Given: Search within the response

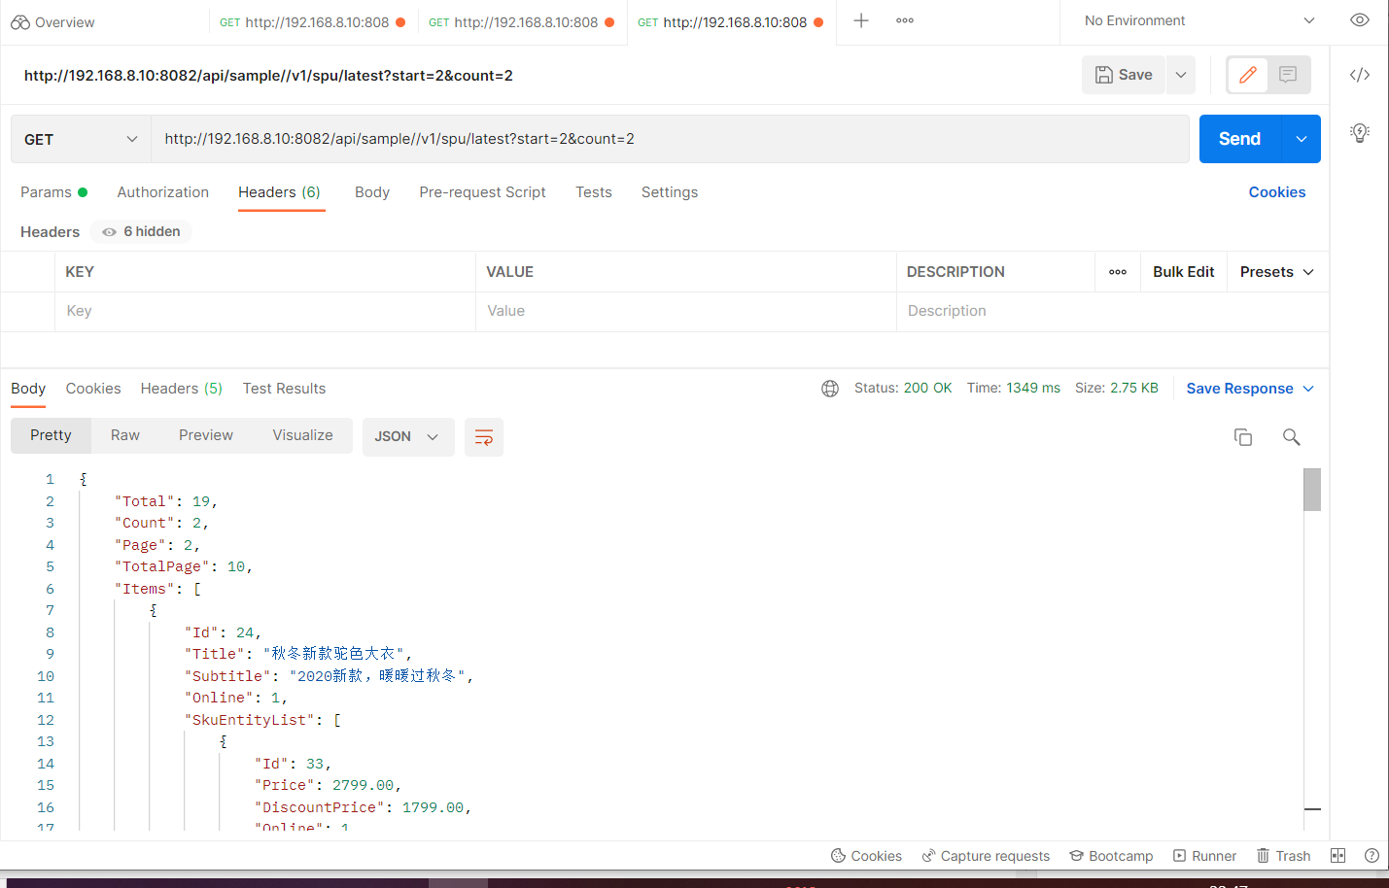Looking at the screenshot, I should (x=1291, y=436).
